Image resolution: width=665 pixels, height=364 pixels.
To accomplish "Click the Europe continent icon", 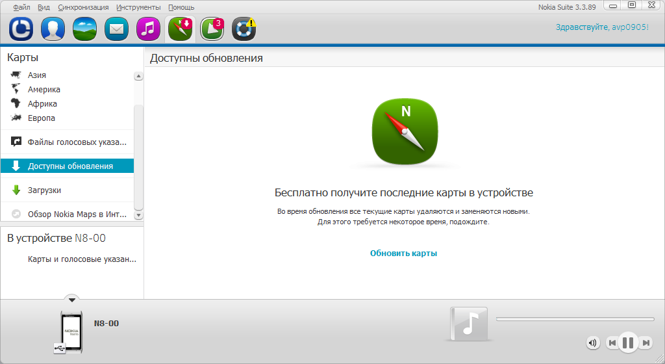I will 16,118.
